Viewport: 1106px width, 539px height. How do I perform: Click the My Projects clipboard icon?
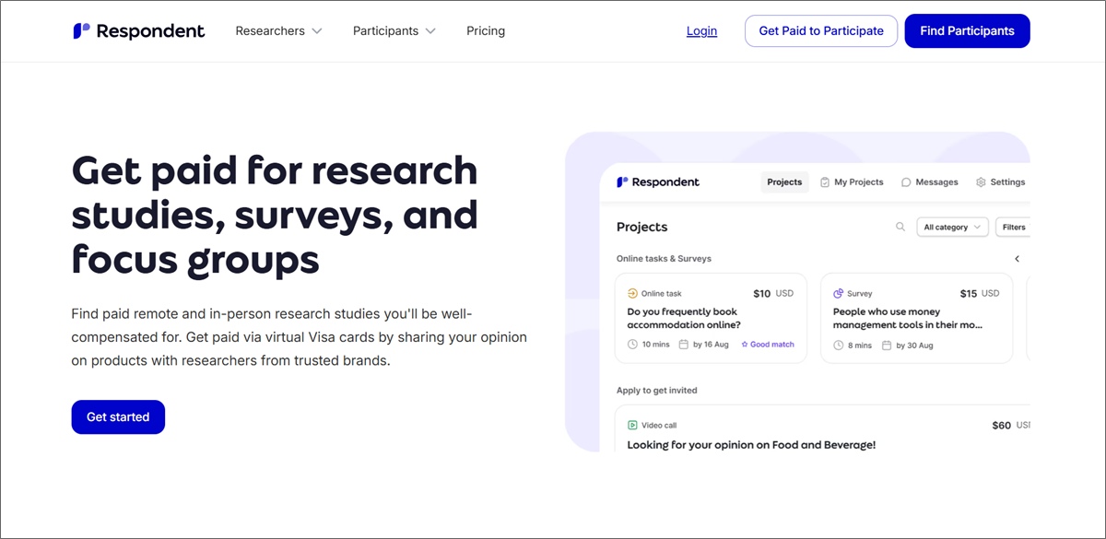click(825, 182)
